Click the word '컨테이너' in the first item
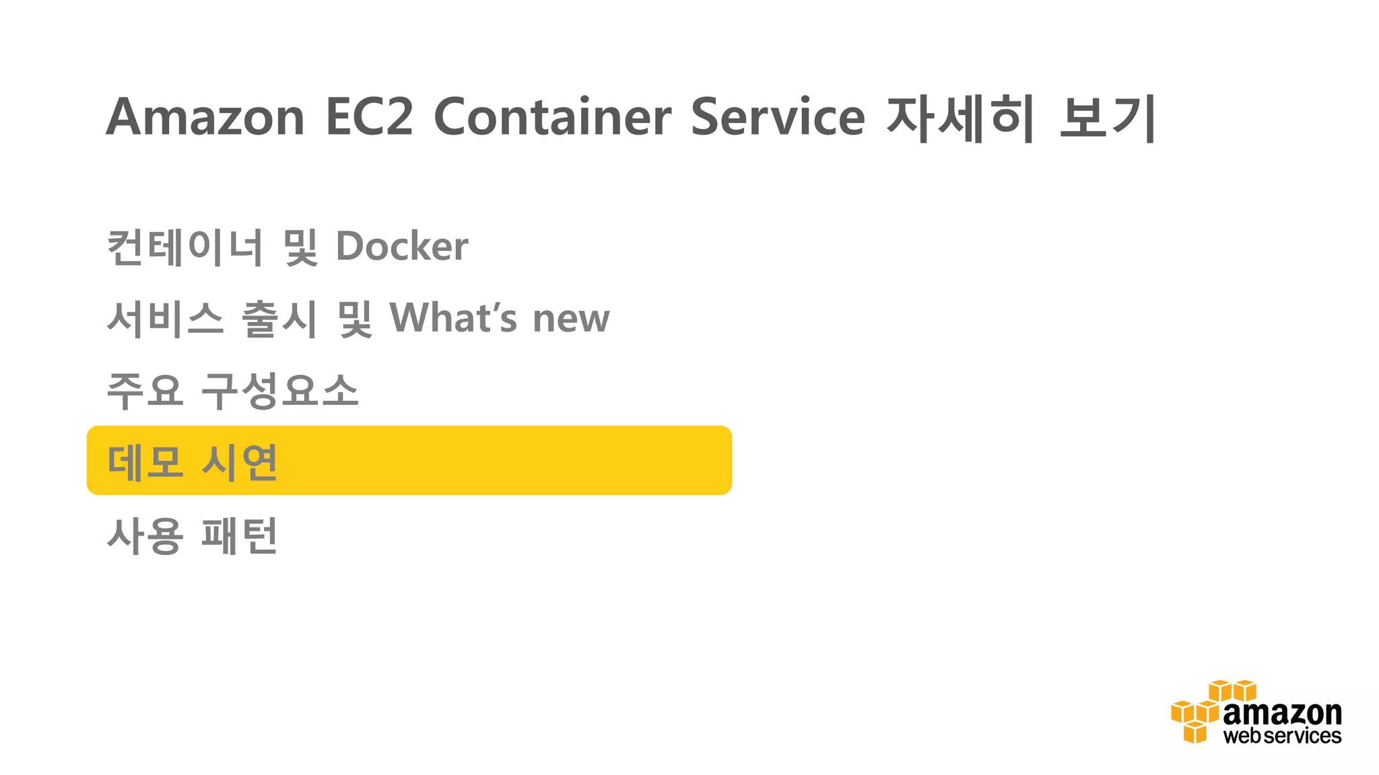 click(x=184, y=246)
